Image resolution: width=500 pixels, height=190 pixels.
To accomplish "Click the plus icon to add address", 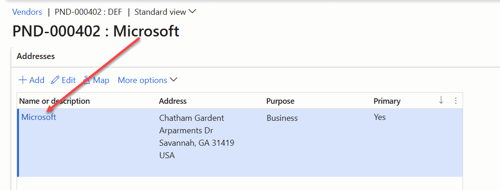I will point(23,80).
